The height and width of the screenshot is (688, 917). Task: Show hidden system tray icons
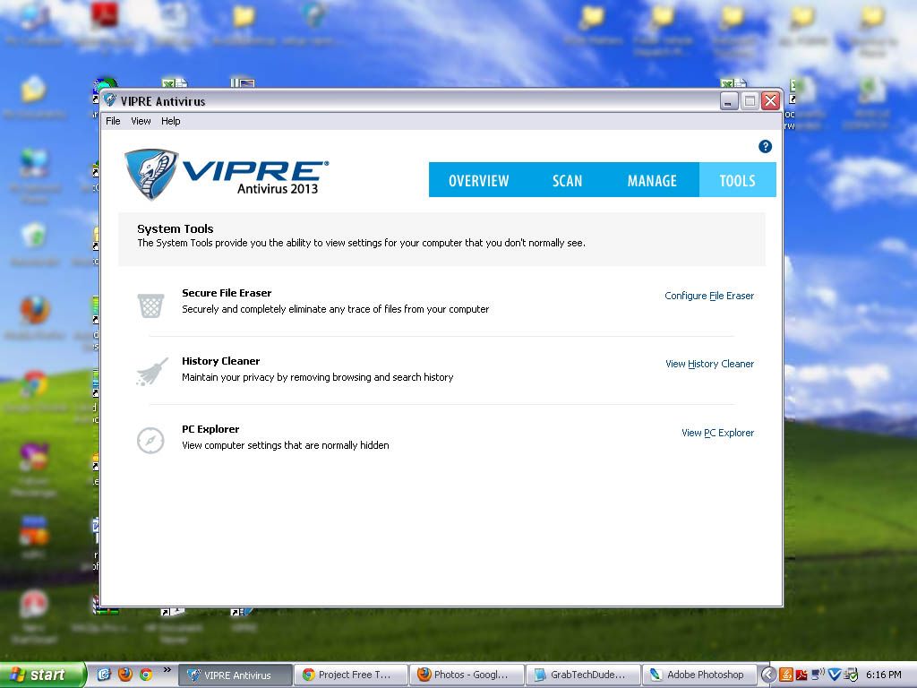(768, 675)
